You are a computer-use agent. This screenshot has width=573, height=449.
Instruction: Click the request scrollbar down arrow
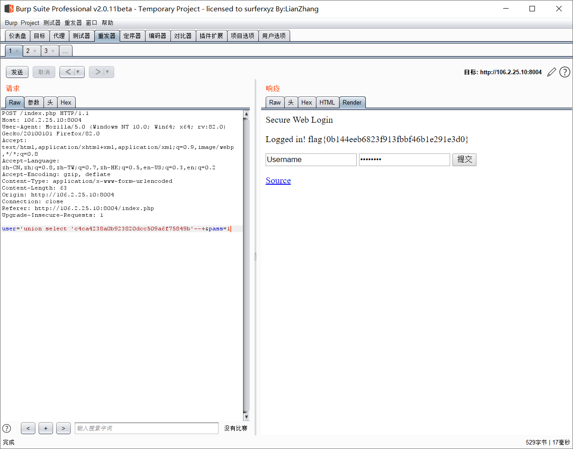pyautogui.click(x=246, y=417)
